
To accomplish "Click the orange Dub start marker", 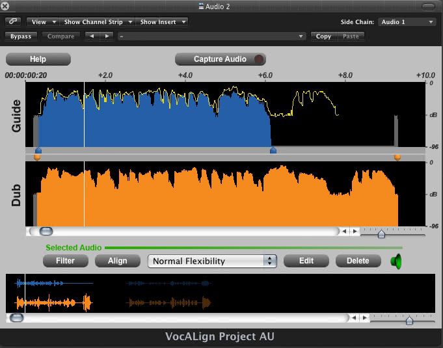I will 37,157.
